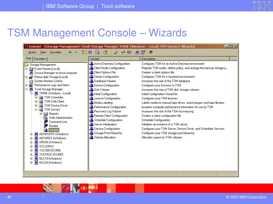273x204 pixels.
Task: Expand the ADSMSERV (Windows) node
Action: (x=31, y=134)
